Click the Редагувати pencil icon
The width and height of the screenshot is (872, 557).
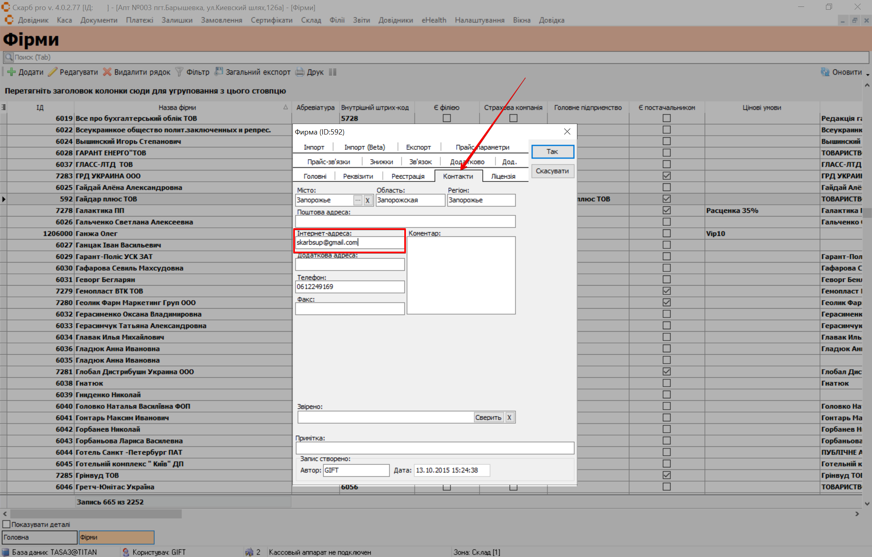pos(53,72)
